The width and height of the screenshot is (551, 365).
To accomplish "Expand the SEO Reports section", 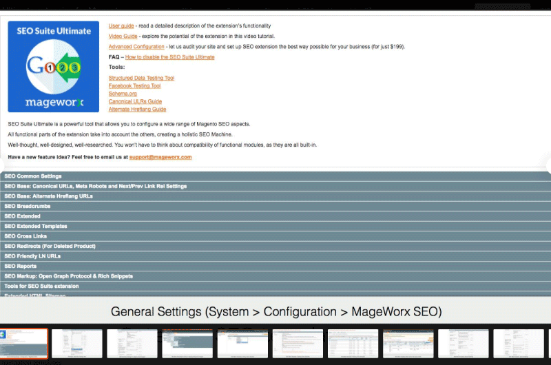I will [x=275, y=267].
